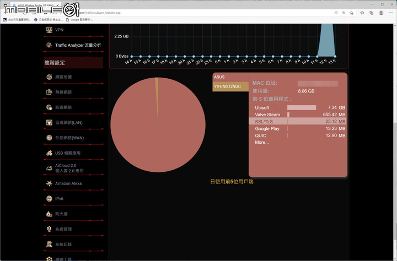Select the 無線網路 wireless icon
This screenshot has width=397, height=261.
pyautogui.click(x=49, y=92)
